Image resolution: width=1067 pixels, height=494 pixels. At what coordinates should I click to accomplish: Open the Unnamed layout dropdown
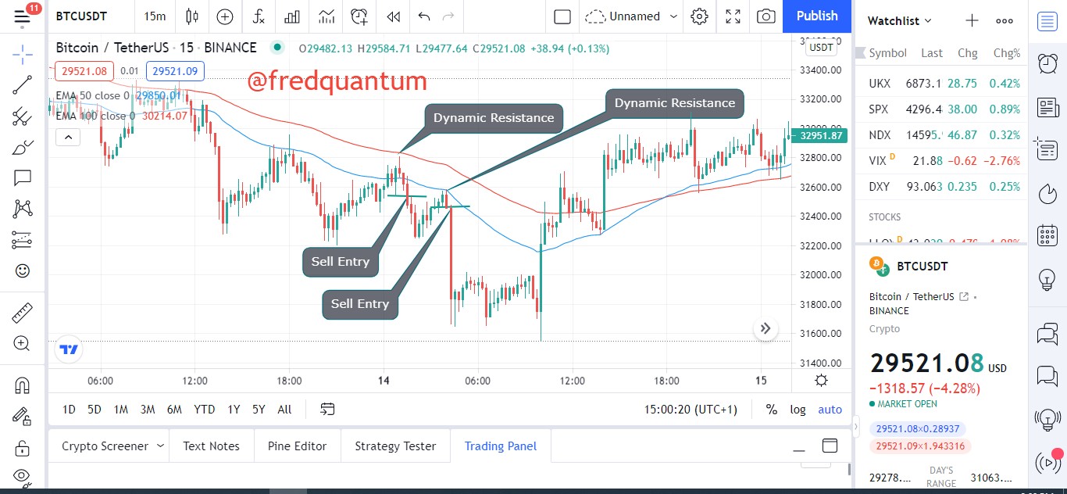(x=633, y=16)
